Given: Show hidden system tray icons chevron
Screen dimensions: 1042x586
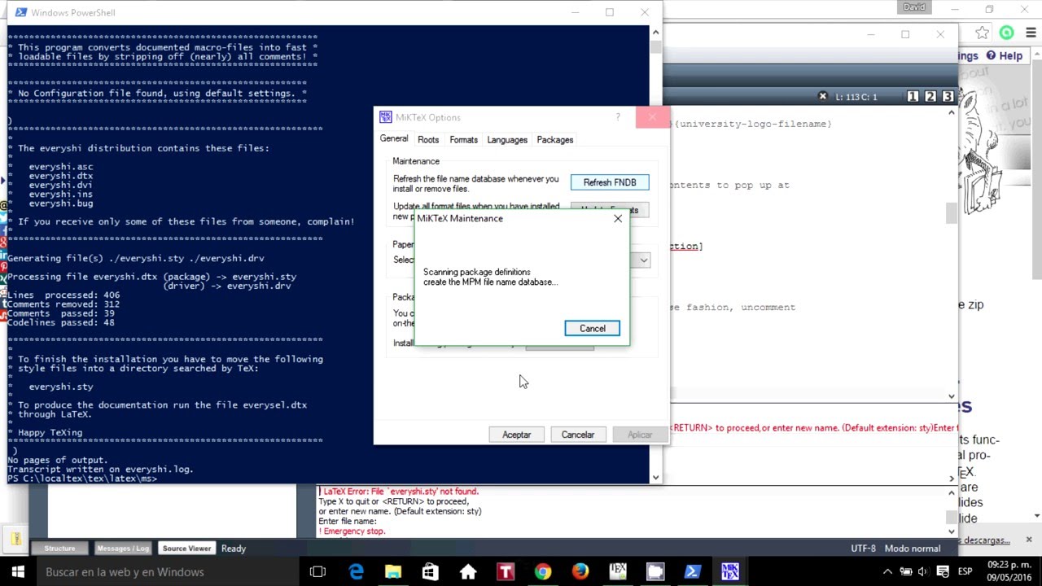Looking at the screenshot, I should coord(887,572).
